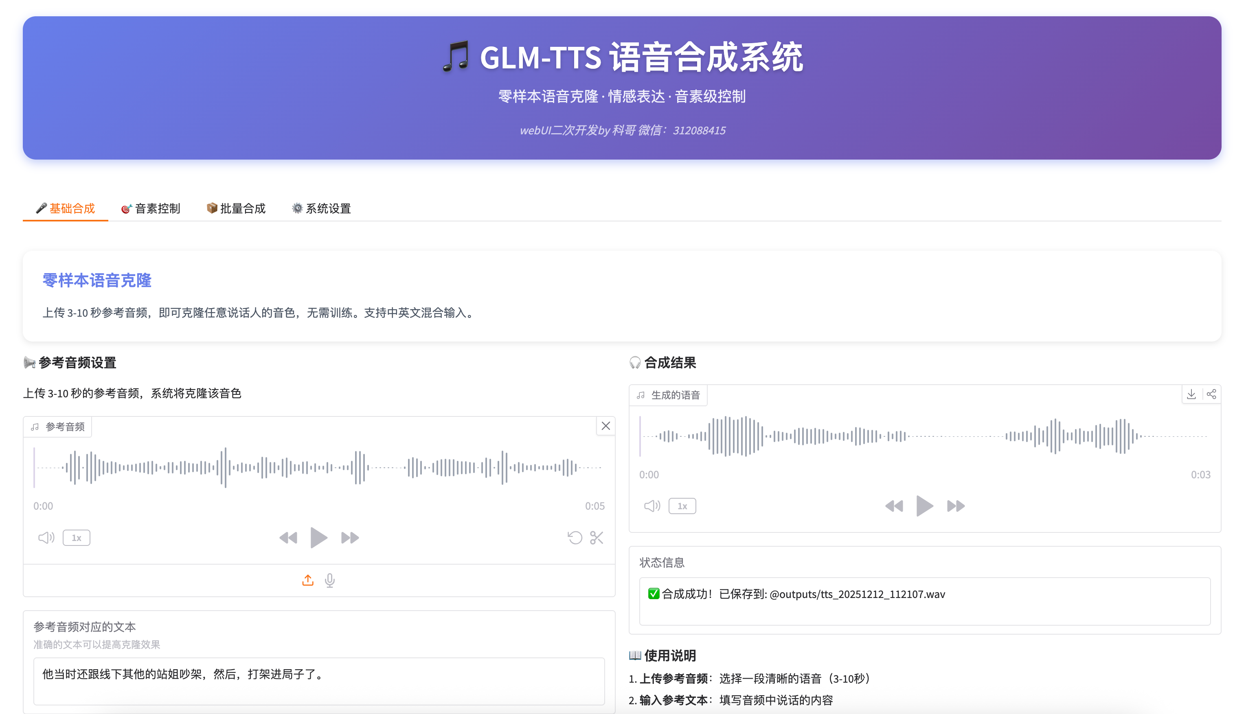1246x714 pixels.
Task: Click the reference text input box
Action: [318, 681]
